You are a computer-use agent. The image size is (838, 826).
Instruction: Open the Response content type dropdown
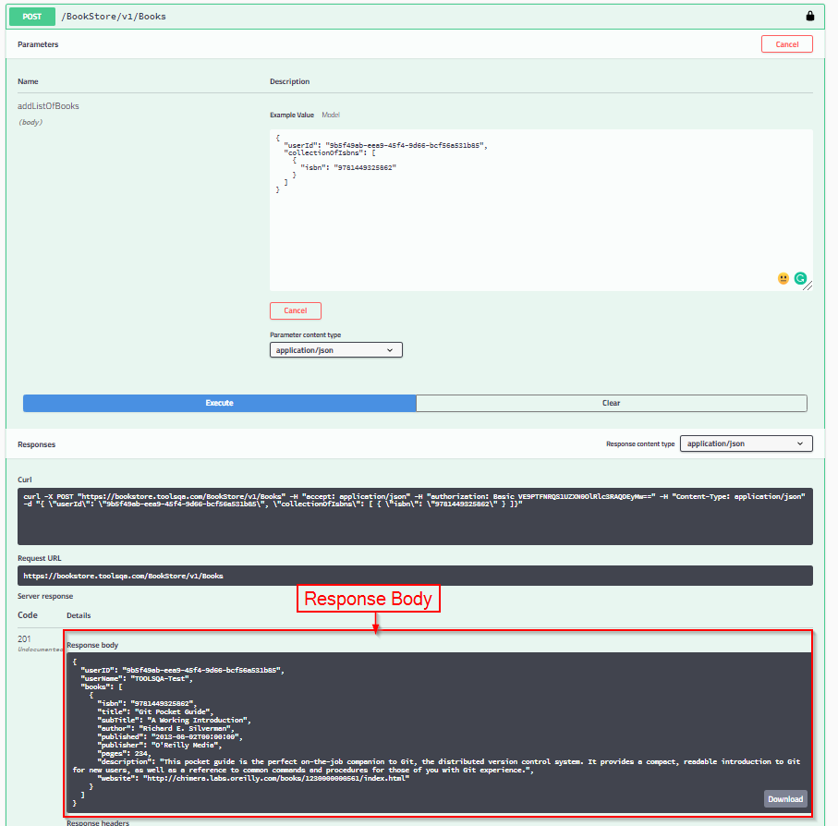(x=746, y=443)
